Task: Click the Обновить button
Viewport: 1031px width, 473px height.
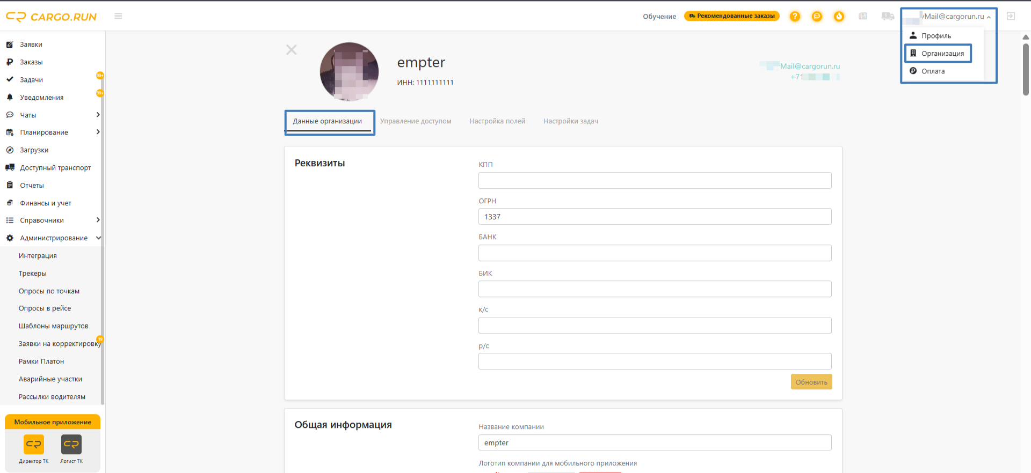Action: 811,382
